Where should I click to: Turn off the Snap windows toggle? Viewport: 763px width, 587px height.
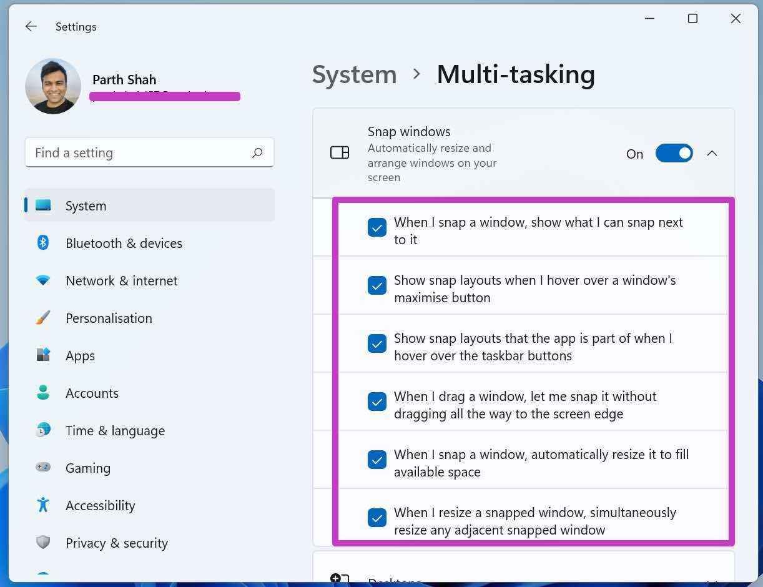click(x=674, y=153)
